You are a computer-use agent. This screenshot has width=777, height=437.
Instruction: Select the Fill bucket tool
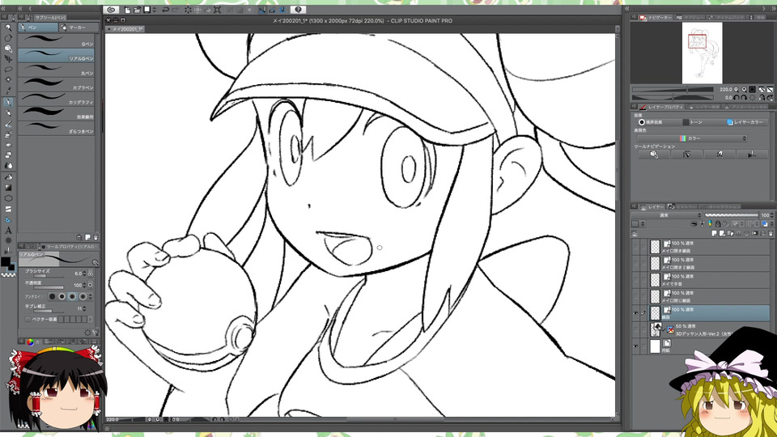pos(9,177)
